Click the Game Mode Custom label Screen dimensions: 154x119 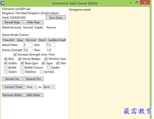click(x=15, y=35)
